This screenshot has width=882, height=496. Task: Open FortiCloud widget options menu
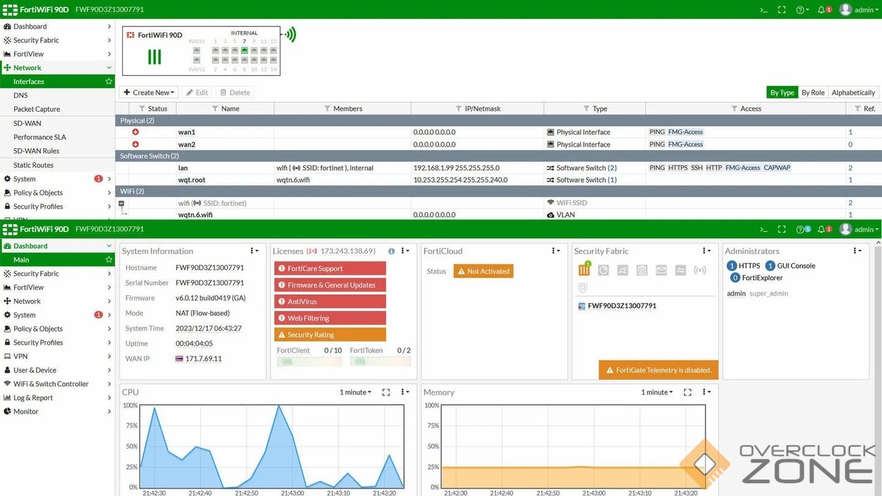coord(556,251)
